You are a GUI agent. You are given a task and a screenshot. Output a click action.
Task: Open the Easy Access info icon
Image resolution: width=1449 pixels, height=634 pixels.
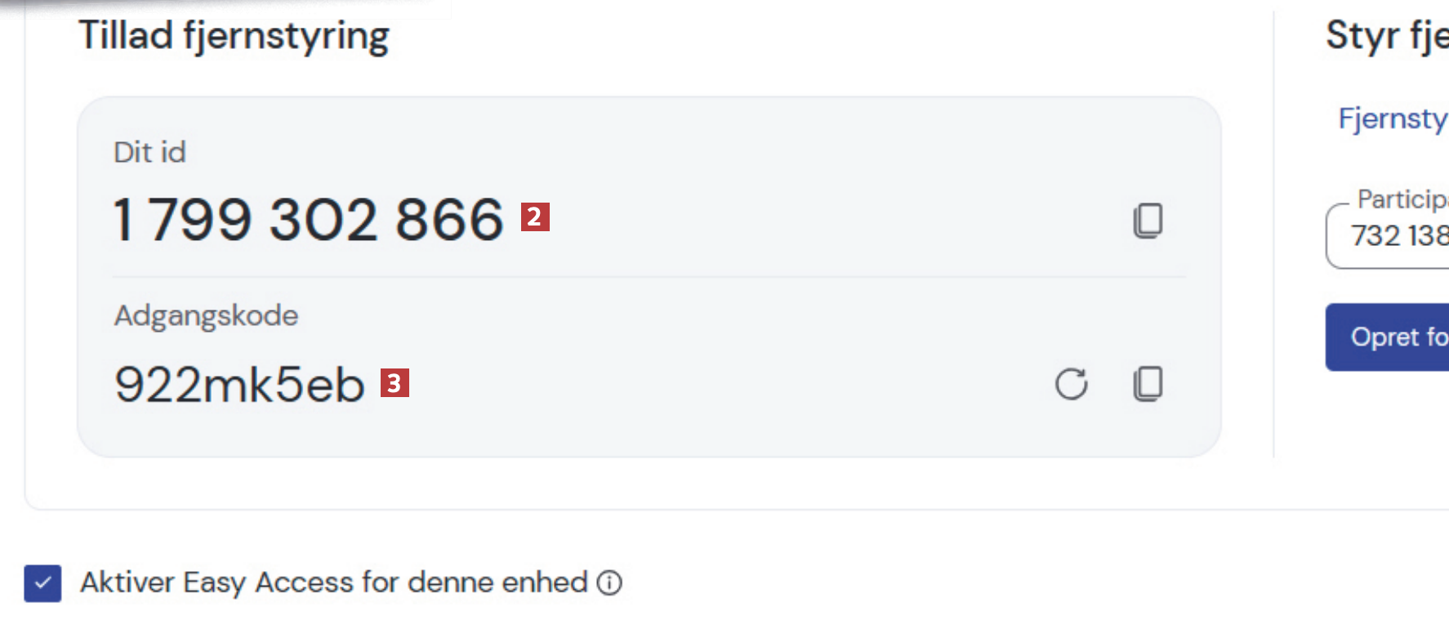tap(609, 583)
